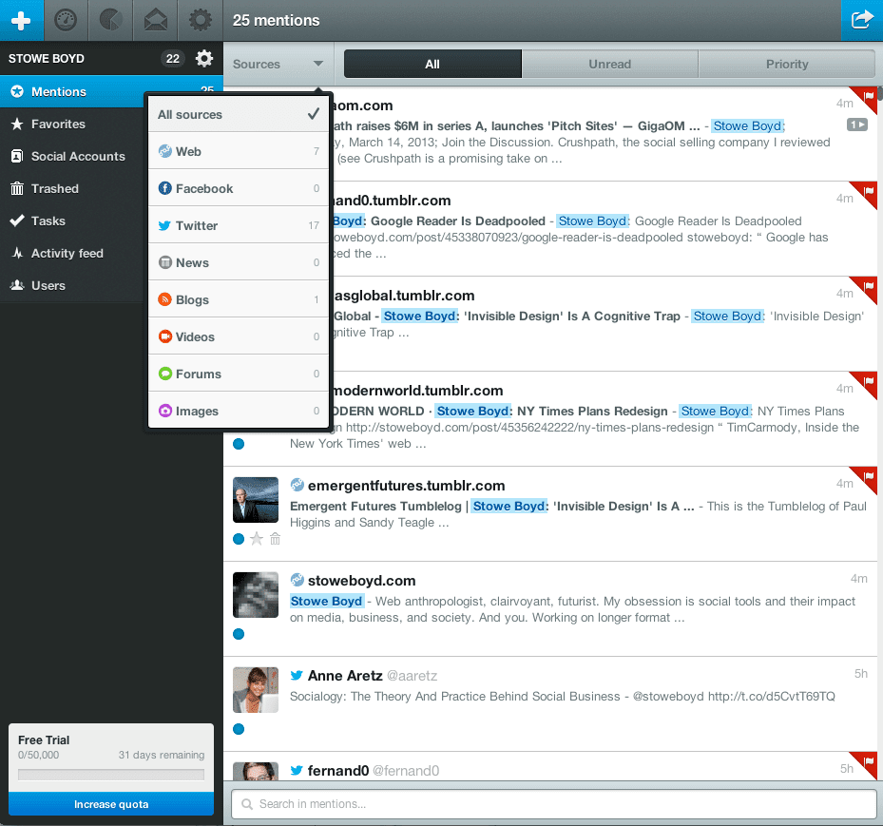Open the emergentfutures avatar thumbnail
The height and width of the screenshot is (826, 883).
point(256,500)
